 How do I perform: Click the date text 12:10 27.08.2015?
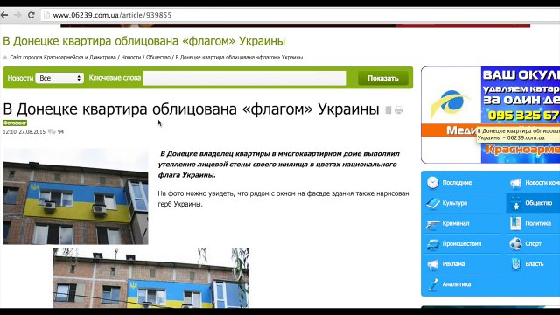[x=24, y=132]
